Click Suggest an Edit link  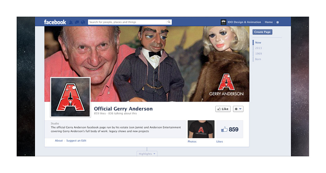tap(76, 140)
